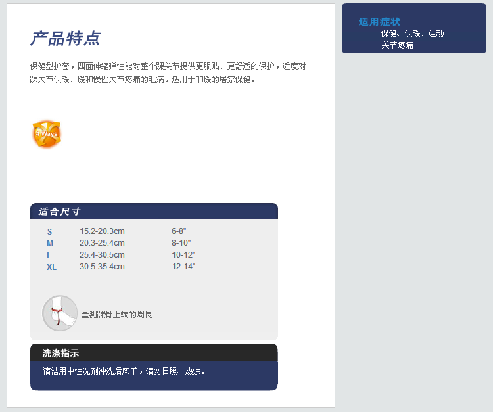Click the 保健、保暖、运动 symptom line
Screen dimensions: 493x412
point(413,34)
